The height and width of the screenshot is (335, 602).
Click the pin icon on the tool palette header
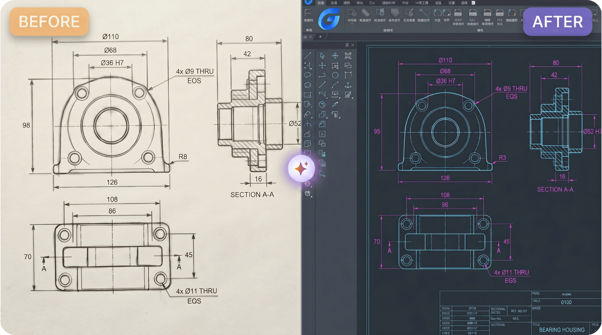[x=347, y=45]
